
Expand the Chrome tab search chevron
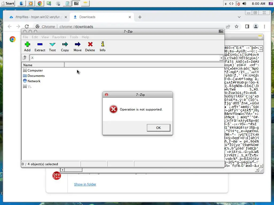(239, 17)
